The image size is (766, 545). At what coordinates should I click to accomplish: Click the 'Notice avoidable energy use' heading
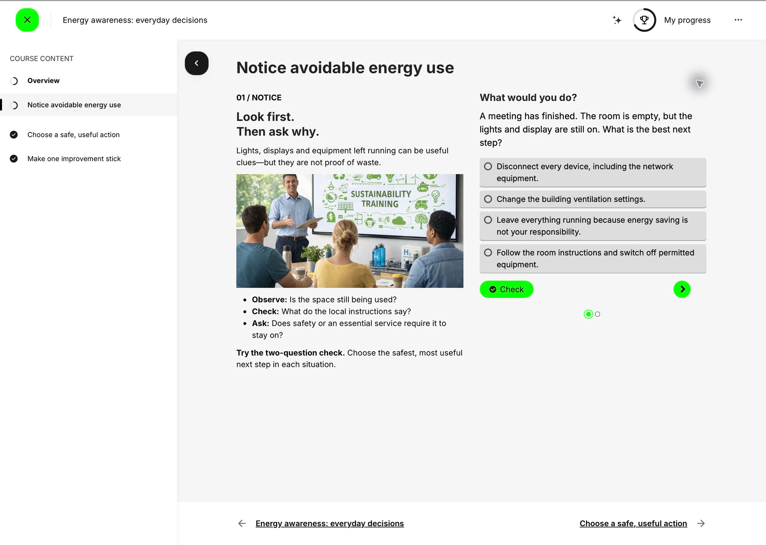(345, 68)
